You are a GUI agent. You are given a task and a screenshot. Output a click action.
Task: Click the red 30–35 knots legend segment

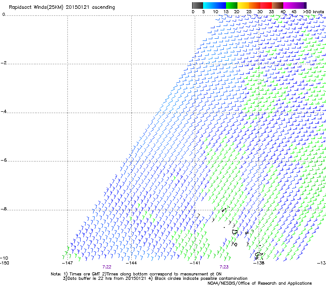click(266, 5)
